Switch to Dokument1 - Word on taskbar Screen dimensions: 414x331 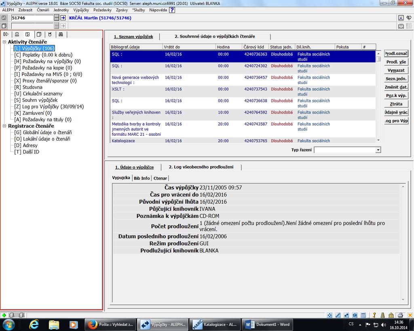268,325
